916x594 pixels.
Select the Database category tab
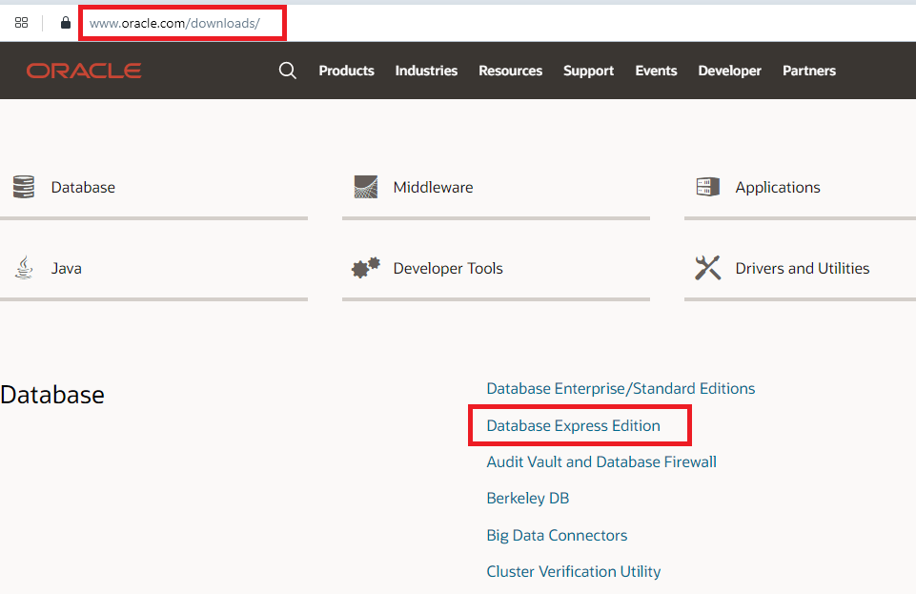pyautogui.click(x=153, y=188)
